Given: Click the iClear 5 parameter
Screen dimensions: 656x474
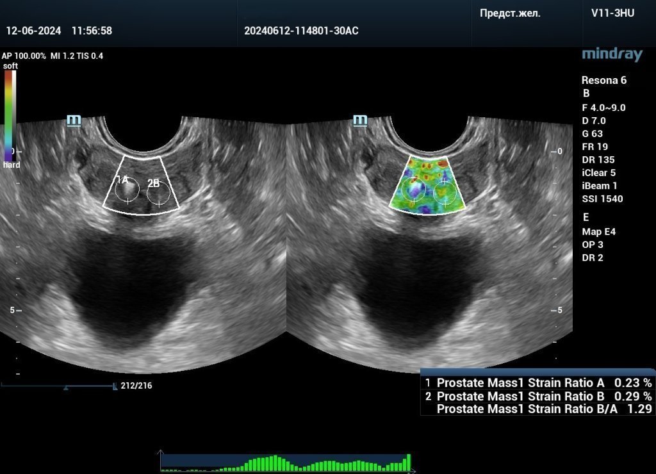Looking at the screenshot, I should (x=598, y=172).
